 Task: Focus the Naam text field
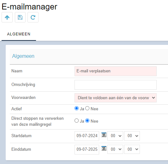coord(116,71)
